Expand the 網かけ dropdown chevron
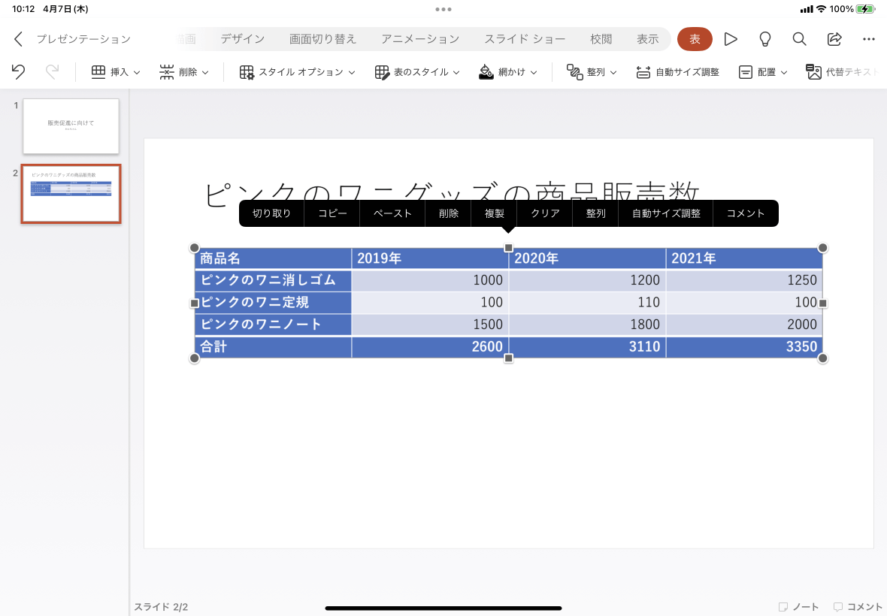887x616 pixels. [x=534, y=72]
